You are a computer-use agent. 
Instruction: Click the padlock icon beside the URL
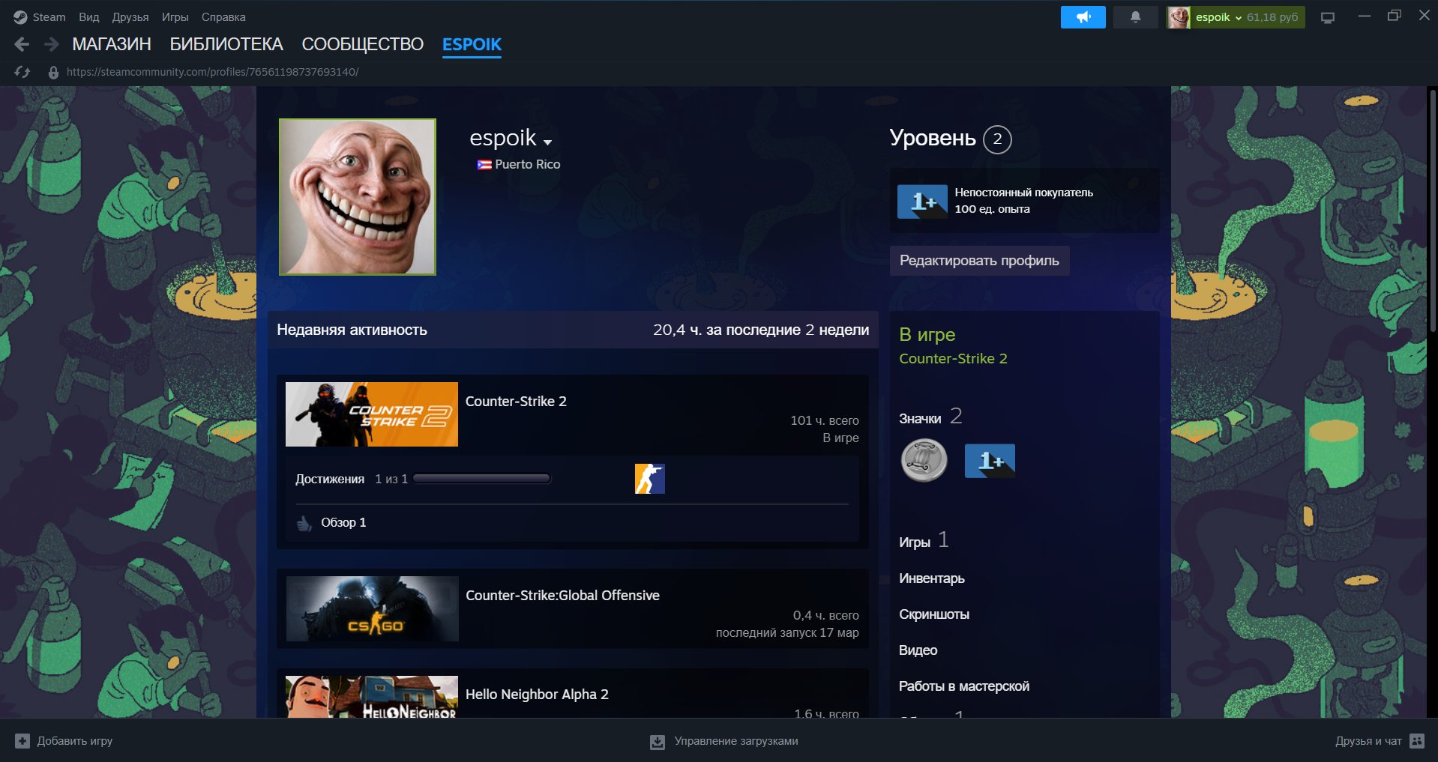point(53,73)
